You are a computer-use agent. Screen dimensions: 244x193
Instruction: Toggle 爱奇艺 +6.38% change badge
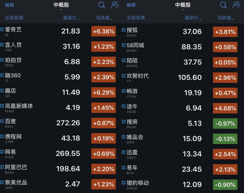104,31
